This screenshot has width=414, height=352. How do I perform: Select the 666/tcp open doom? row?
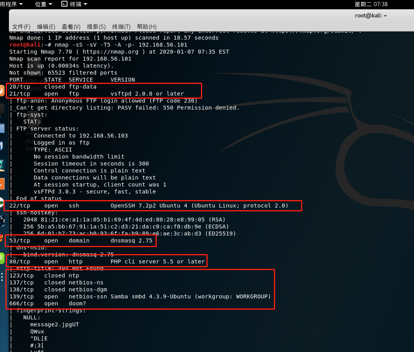coord(47,303)
